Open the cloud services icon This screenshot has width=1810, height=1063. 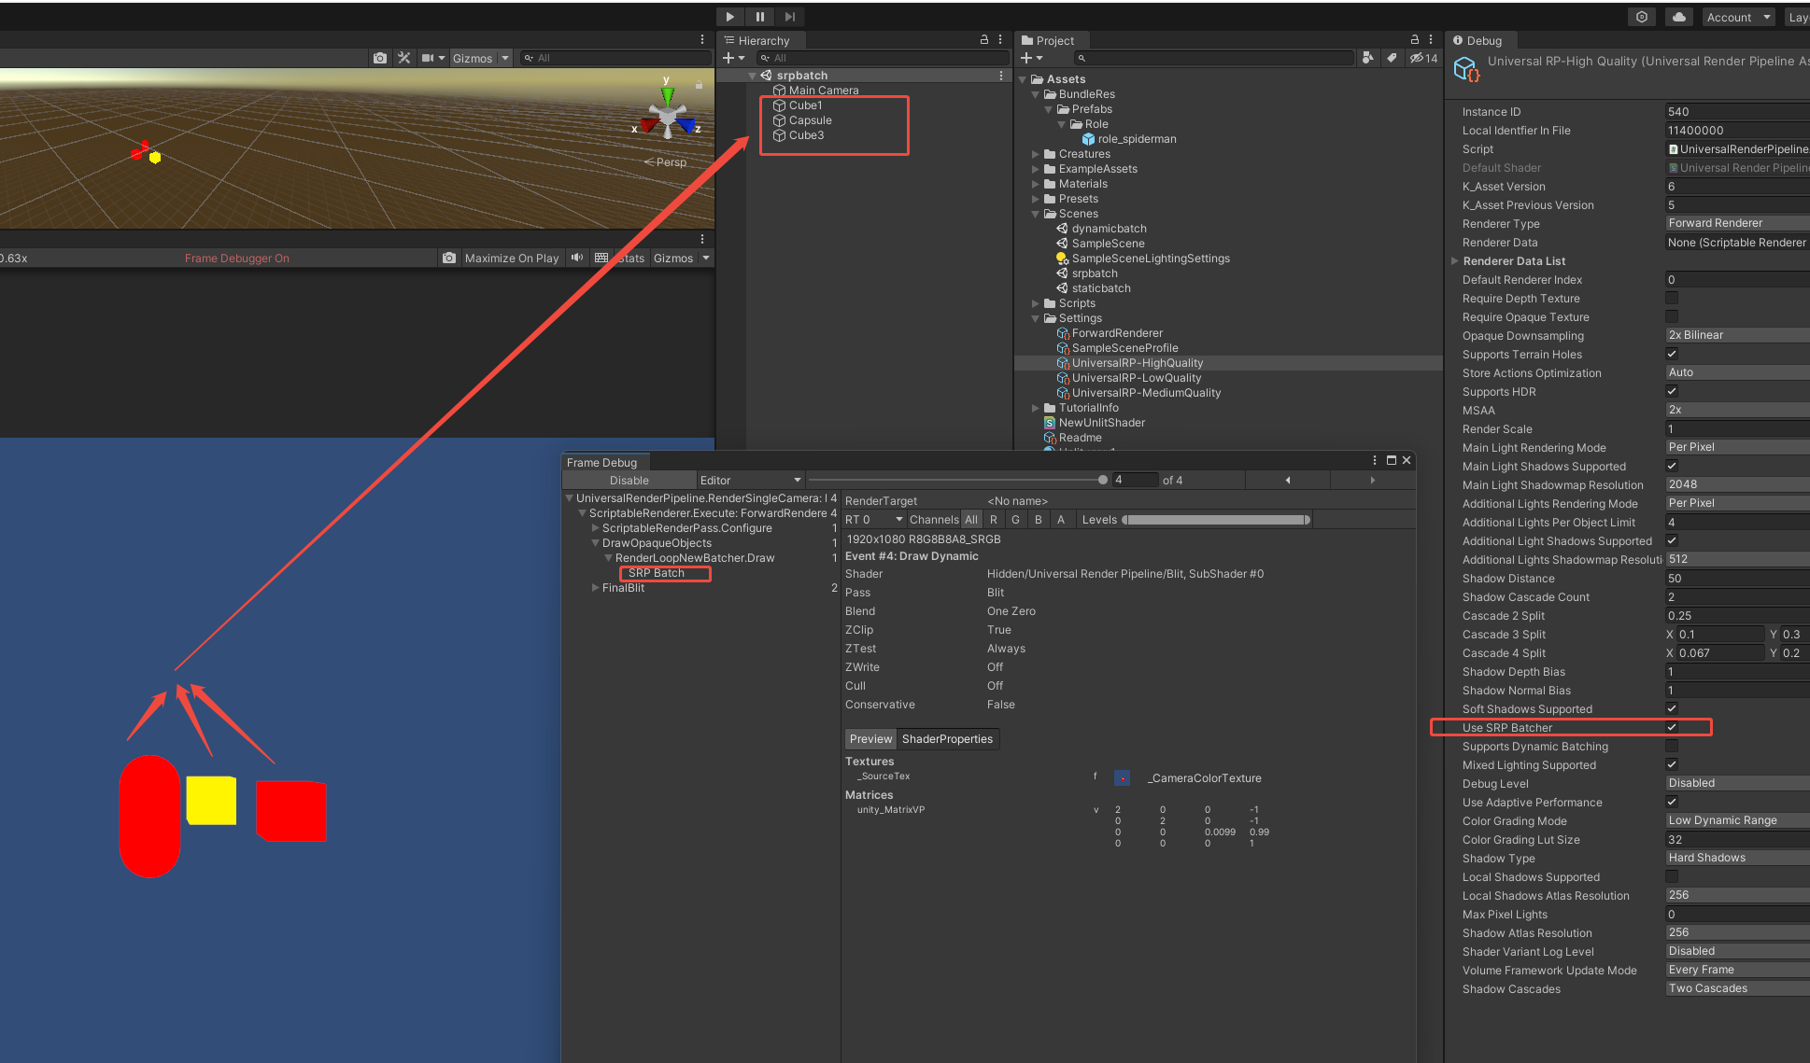(x=1679, y=17)
